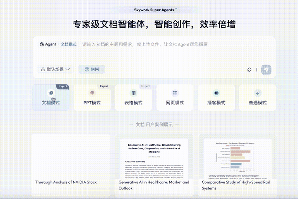Screen dimensions: 298x199
Task: Click the globe icon in 联网 button
Action: (87, 70)
